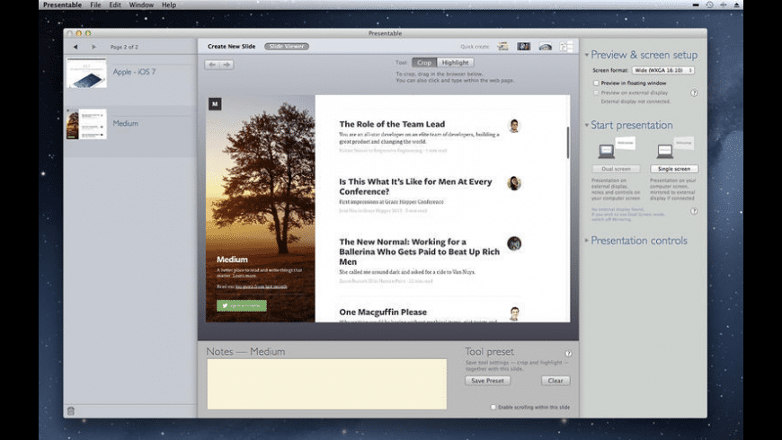Click the trash icon below slide list
The image size is (782, 440).
(71, 410)
